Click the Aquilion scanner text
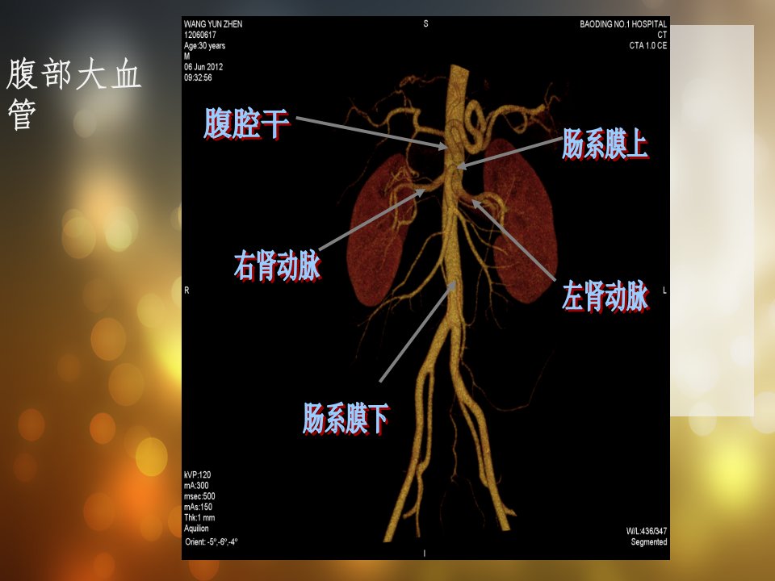Screen dimensions: 775x581 pyautogui.click(x=196, y=529)
